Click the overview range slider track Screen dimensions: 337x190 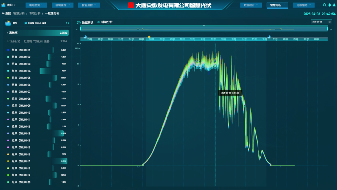(x=204, y=29)
